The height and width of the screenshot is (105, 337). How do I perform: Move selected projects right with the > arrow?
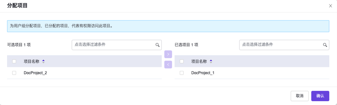coord(168,54)
